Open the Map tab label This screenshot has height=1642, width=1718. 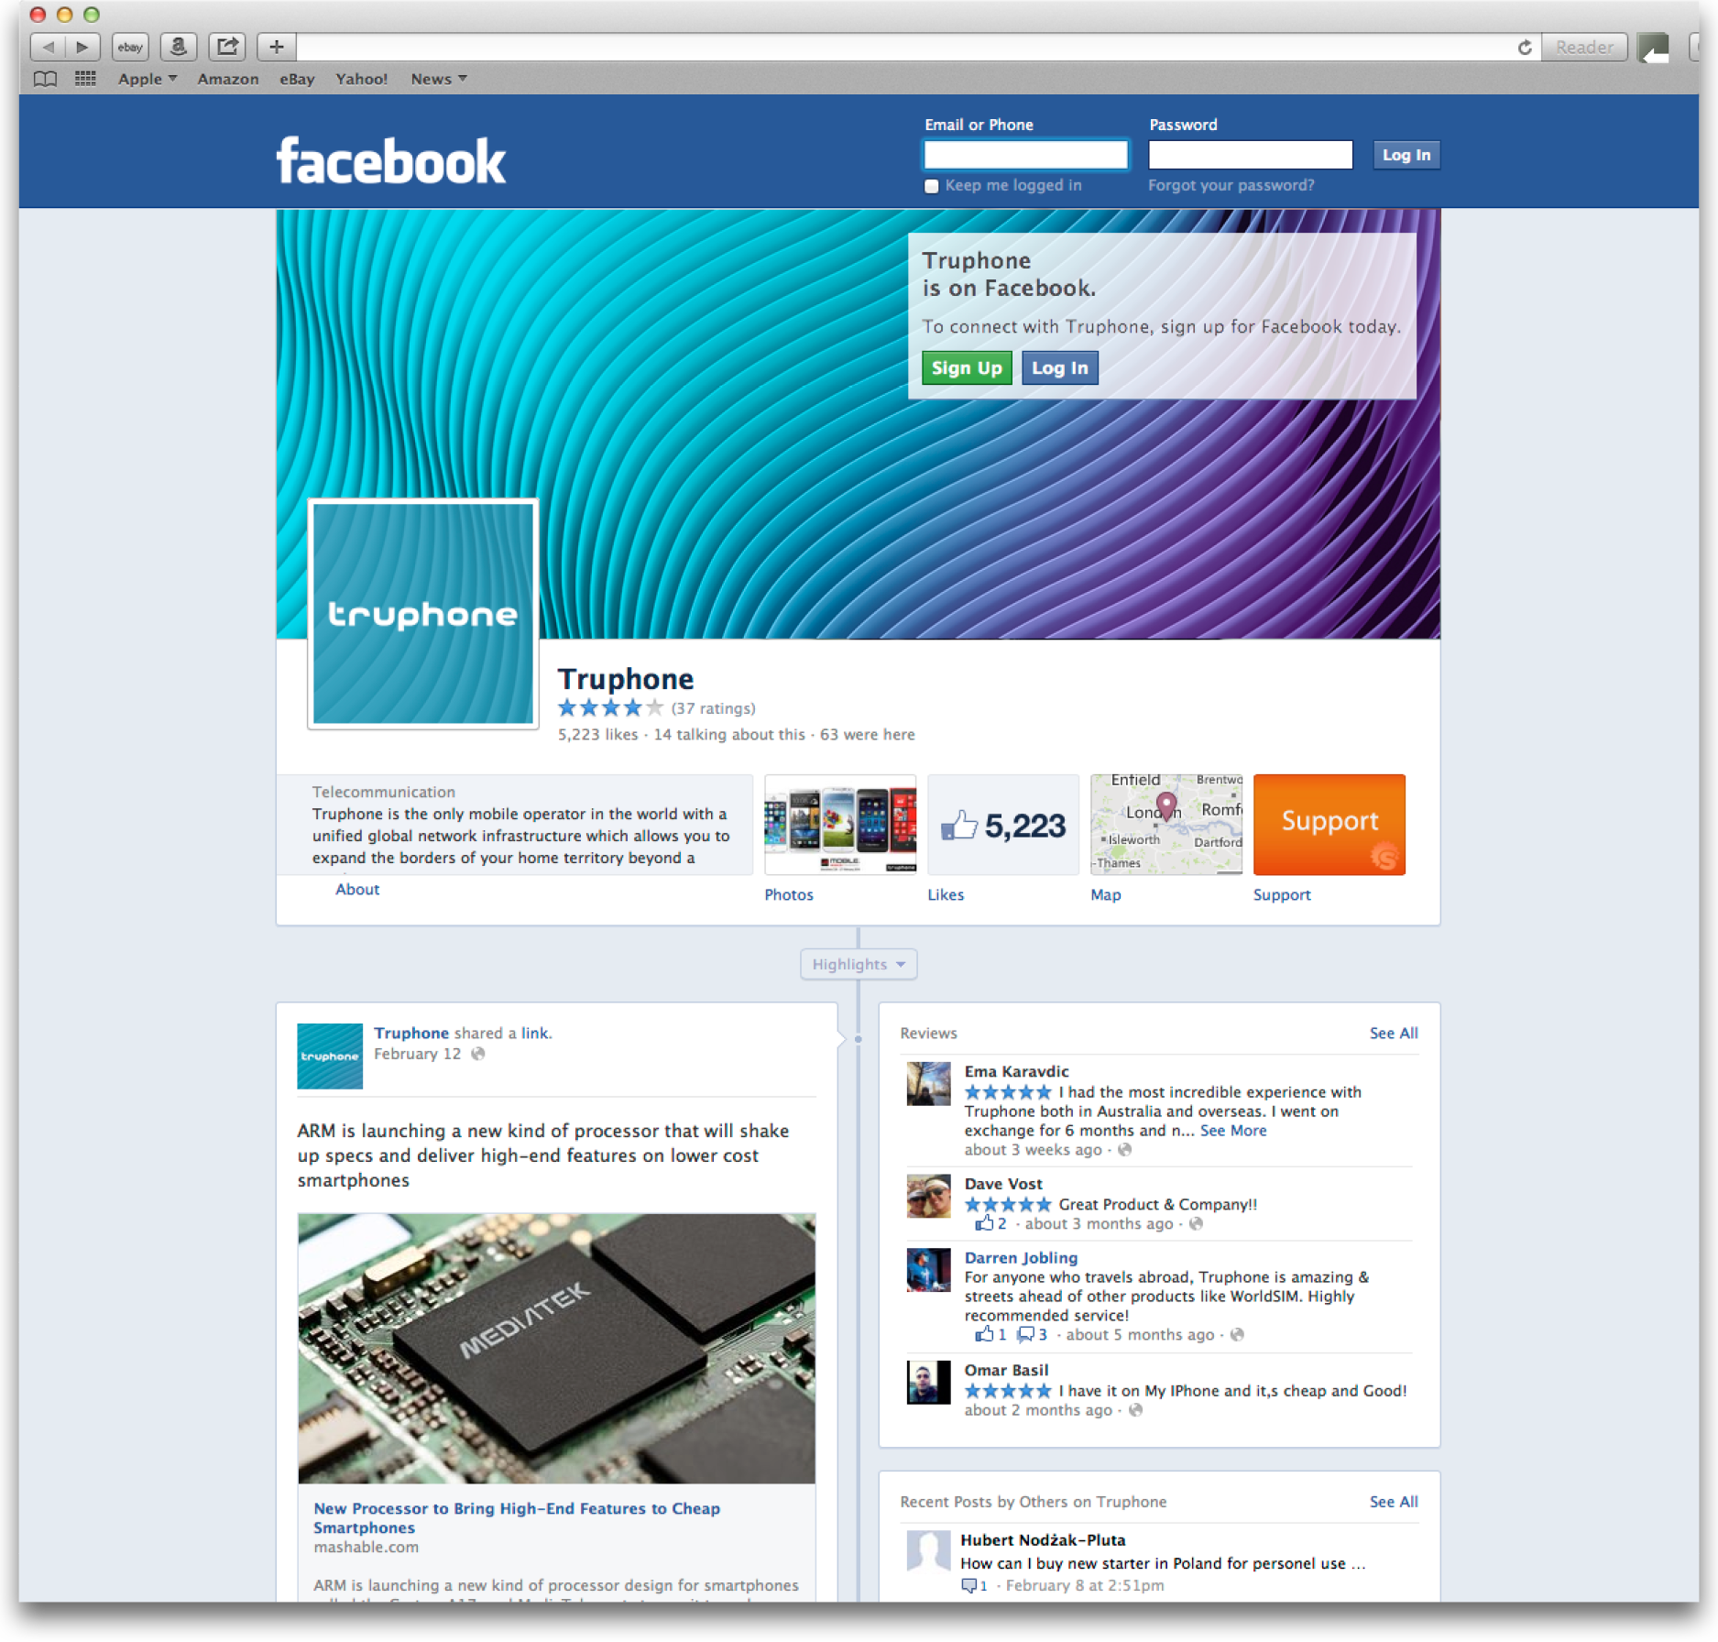coord(1106,894)
